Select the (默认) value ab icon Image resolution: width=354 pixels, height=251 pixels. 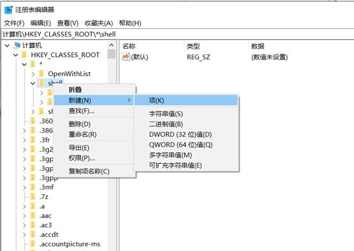point(126,56)
